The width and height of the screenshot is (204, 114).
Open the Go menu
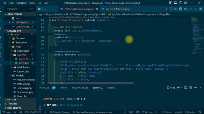pos(39,3)
